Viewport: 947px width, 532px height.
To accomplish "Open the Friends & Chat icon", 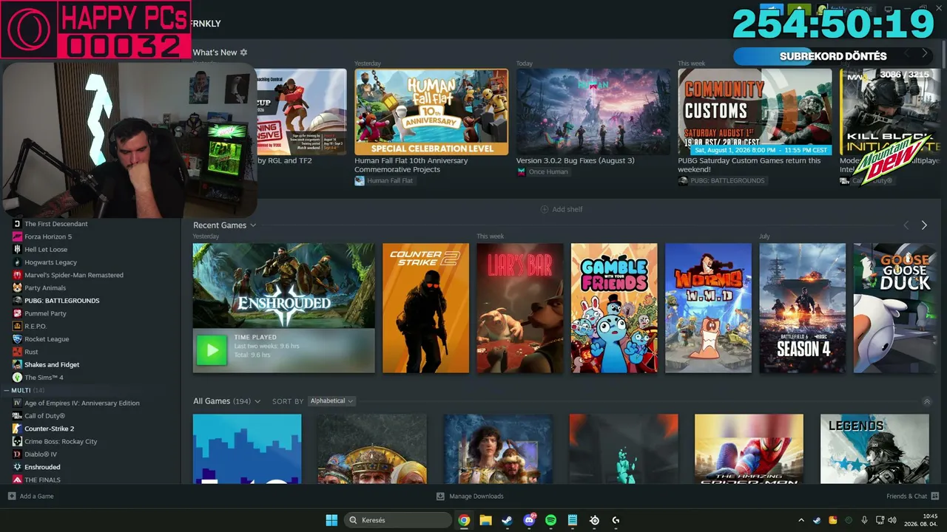I will (x=935, y=496).
